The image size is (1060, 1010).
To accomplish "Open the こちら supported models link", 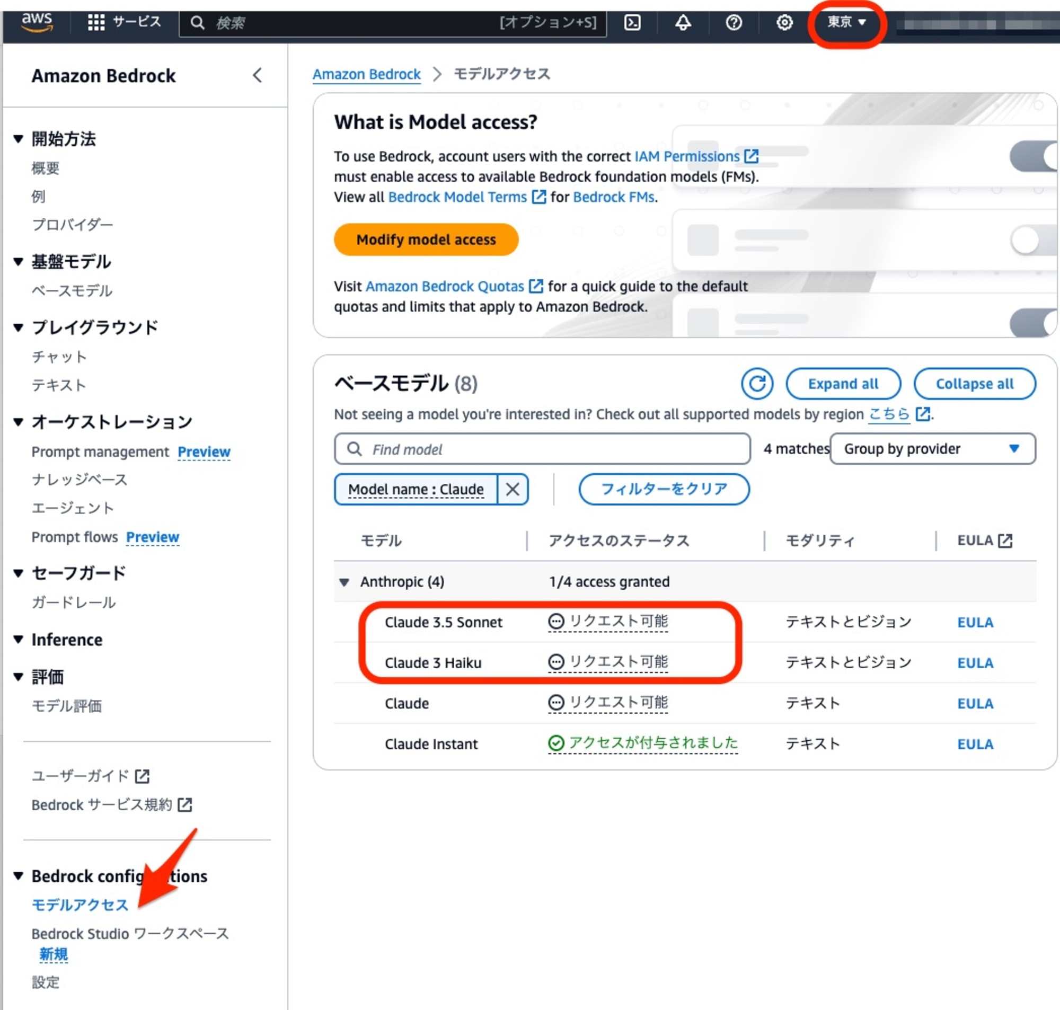I will tap(889, 414).
